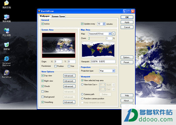Open the Map dropdown showing Seasonal (10 km)
176x125 pixels.
[100, 34]
